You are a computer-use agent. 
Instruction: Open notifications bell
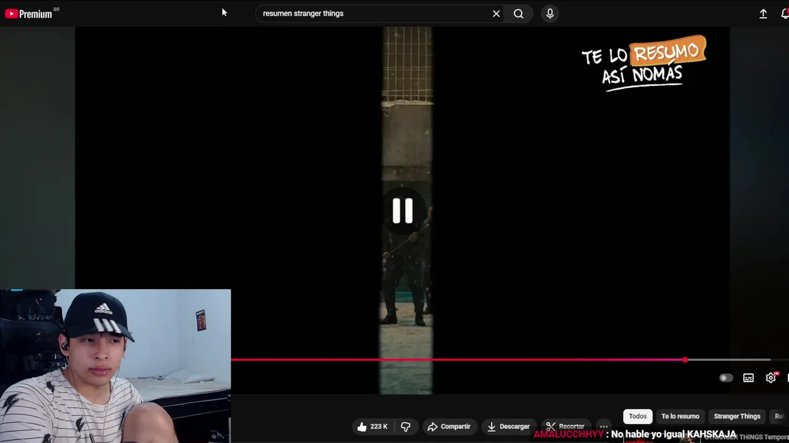(785, 14)
